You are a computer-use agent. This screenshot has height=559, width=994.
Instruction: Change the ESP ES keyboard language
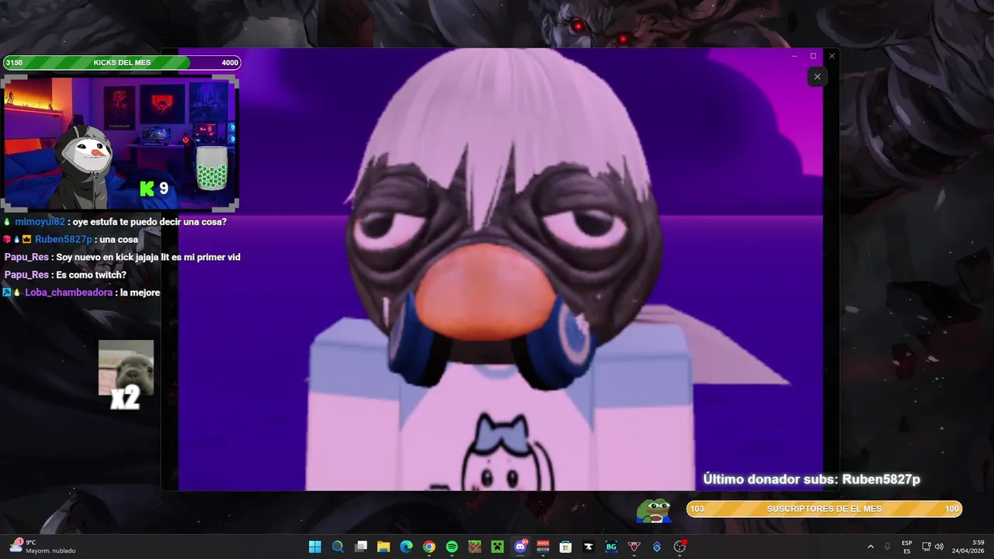tap(907, 547)
